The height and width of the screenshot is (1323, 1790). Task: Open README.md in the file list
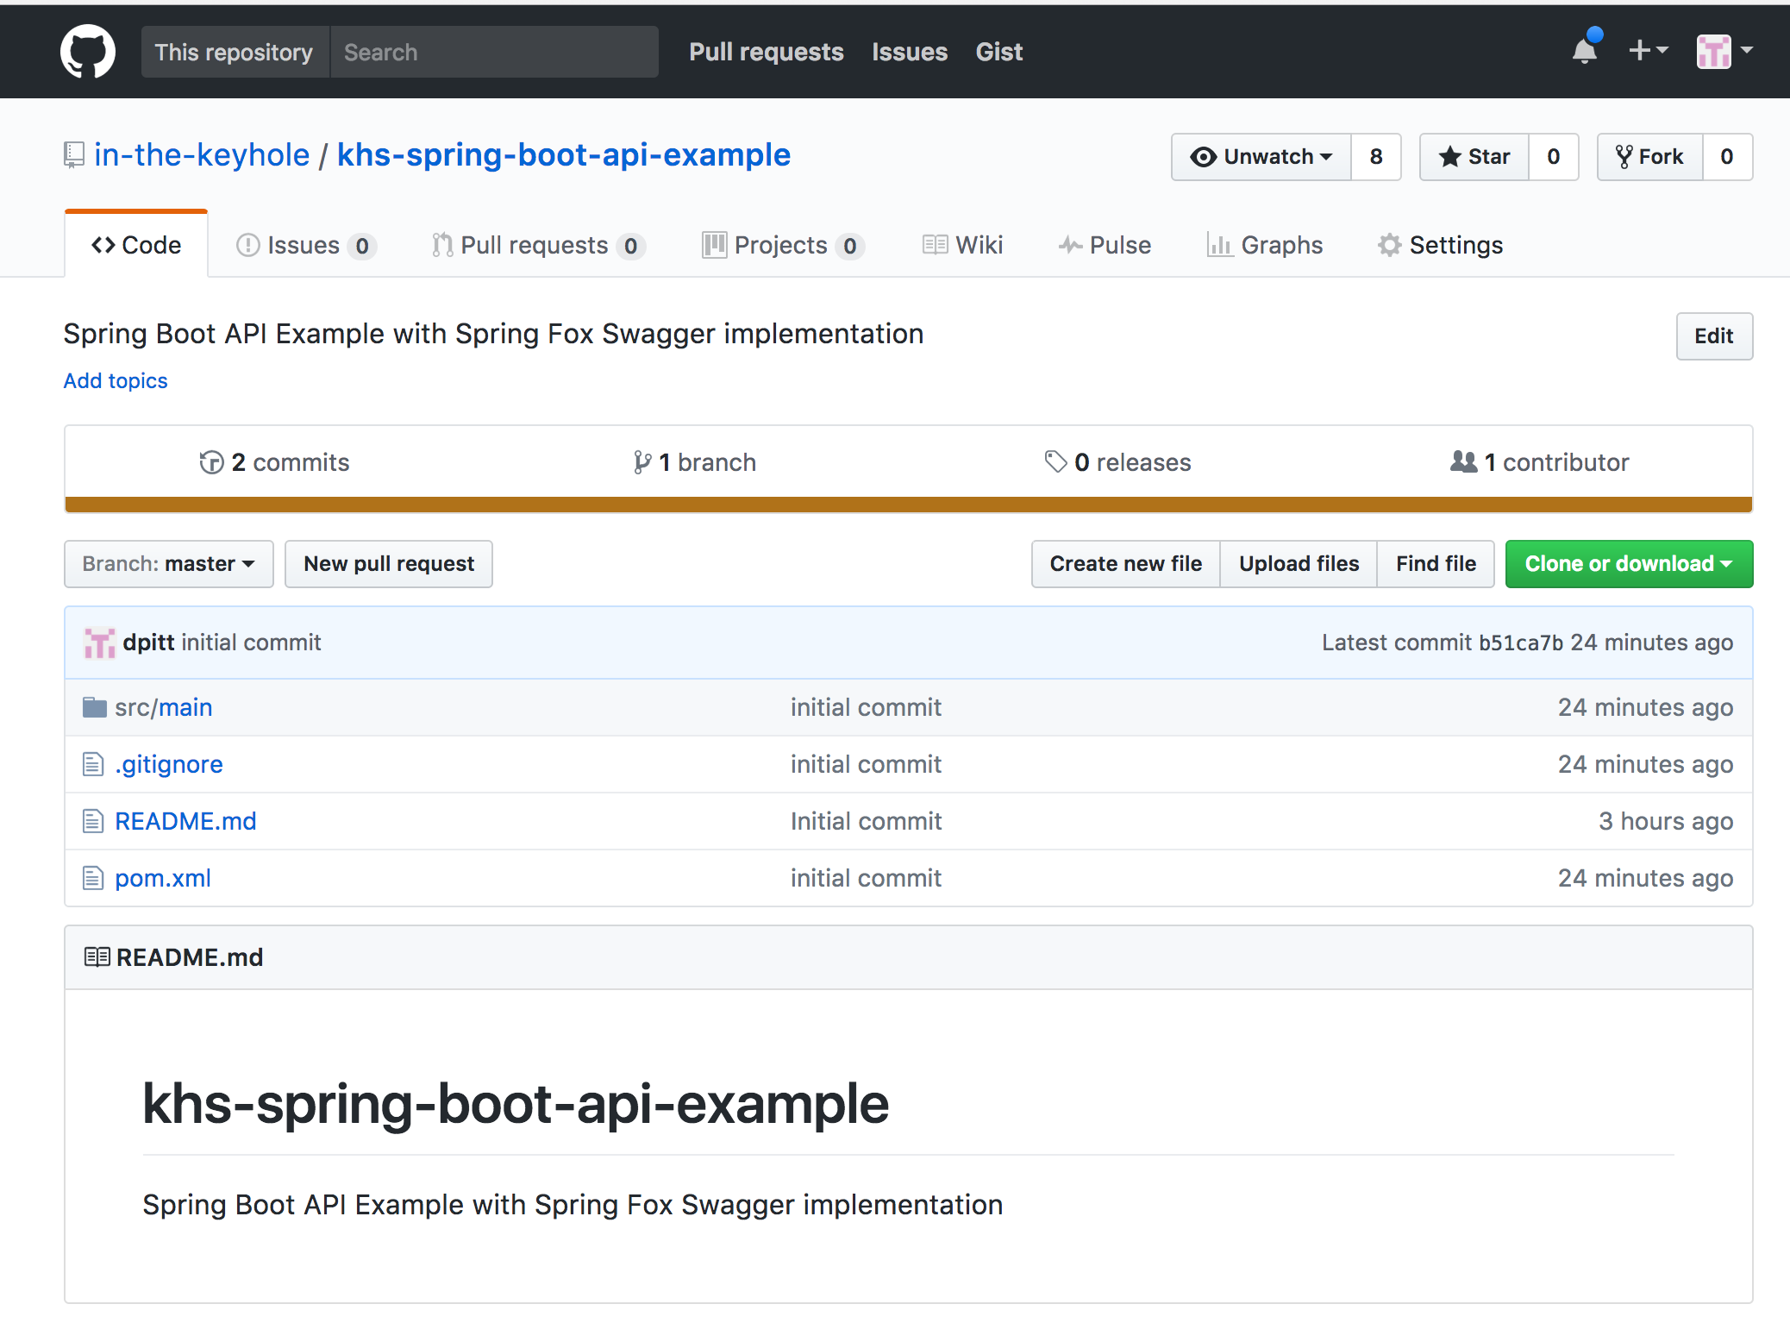[x=185, y=821]
